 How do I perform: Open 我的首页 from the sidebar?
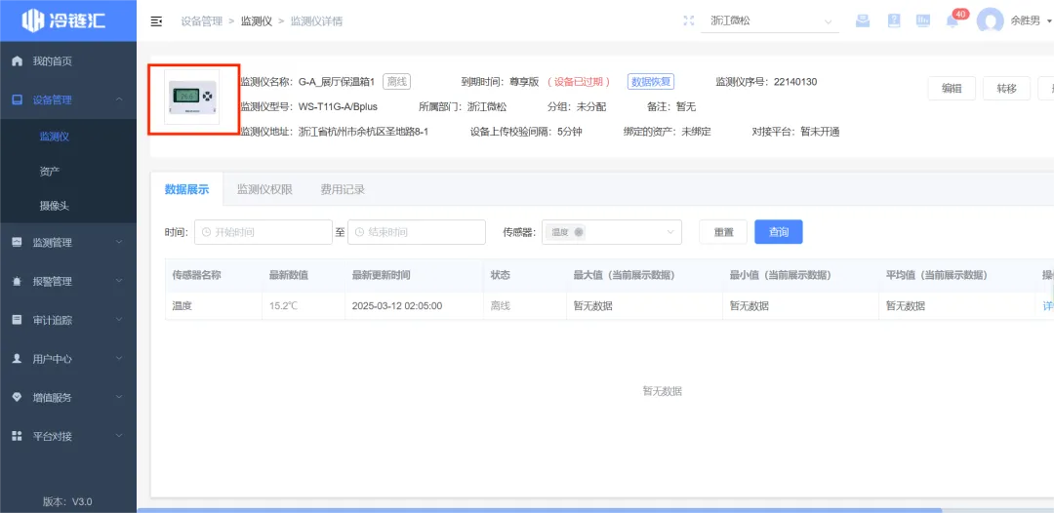[68, 61]
